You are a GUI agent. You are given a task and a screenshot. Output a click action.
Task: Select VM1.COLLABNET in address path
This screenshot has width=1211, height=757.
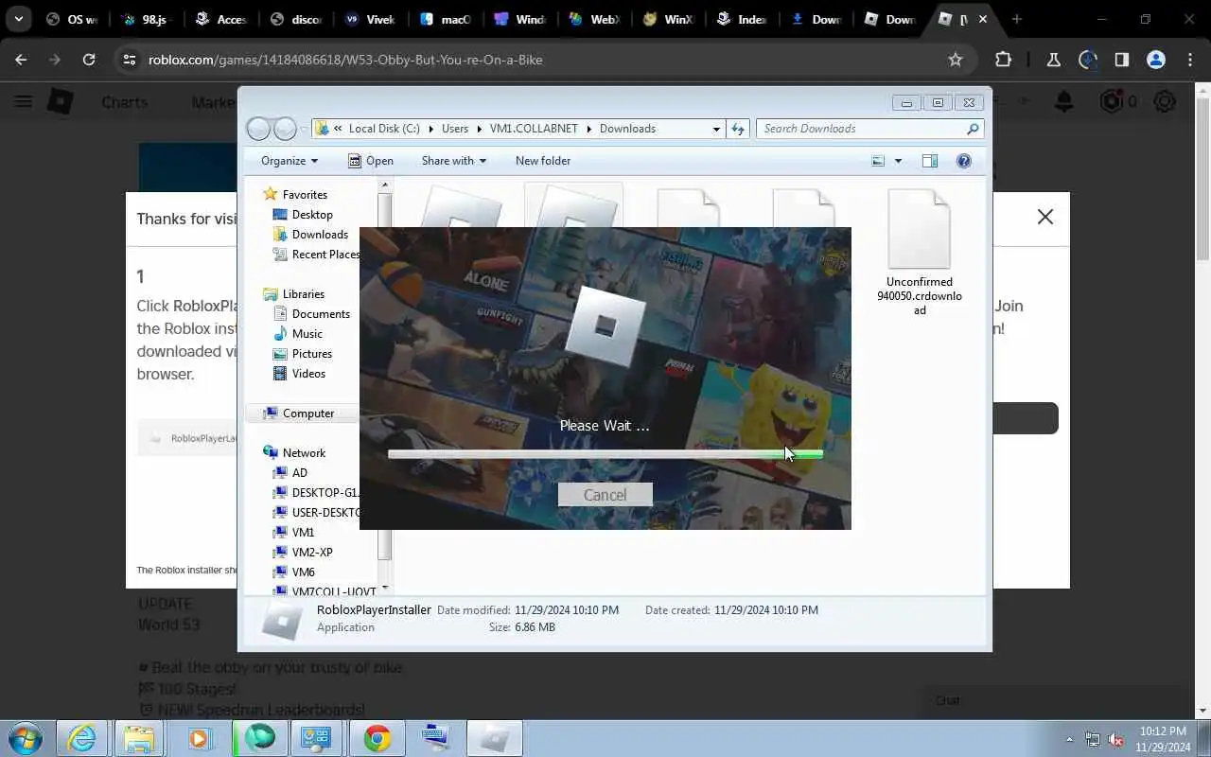535,129
